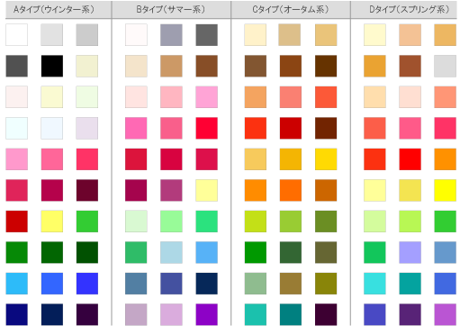Screen dimensions: 460x335
Task: Pick the indigo blue swatch in D type's bottom row
Action: [374, 314]
